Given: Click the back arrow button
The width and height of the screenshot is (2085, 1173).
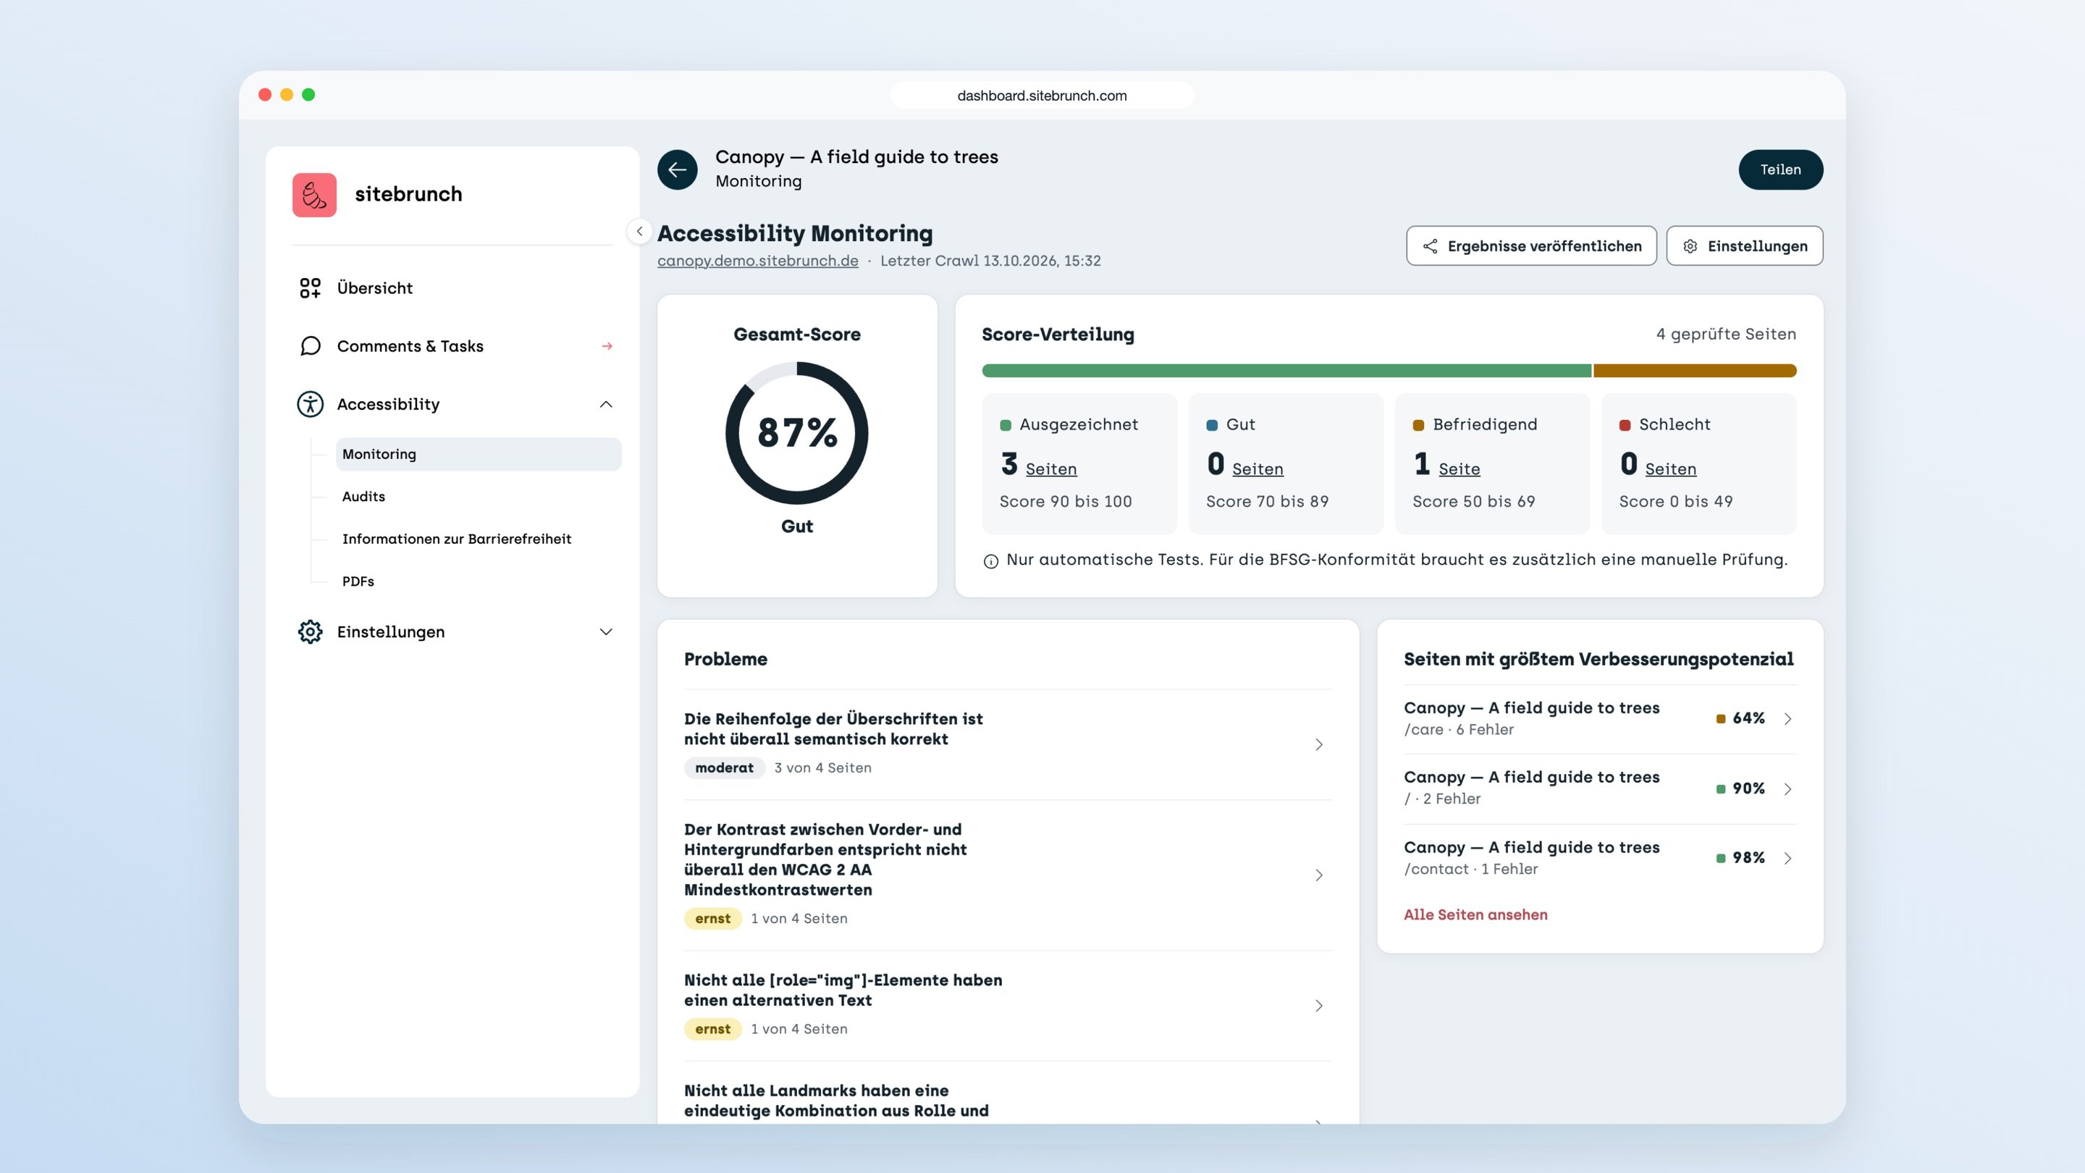Looking at the screenshot, I should [x=678, y=170].
